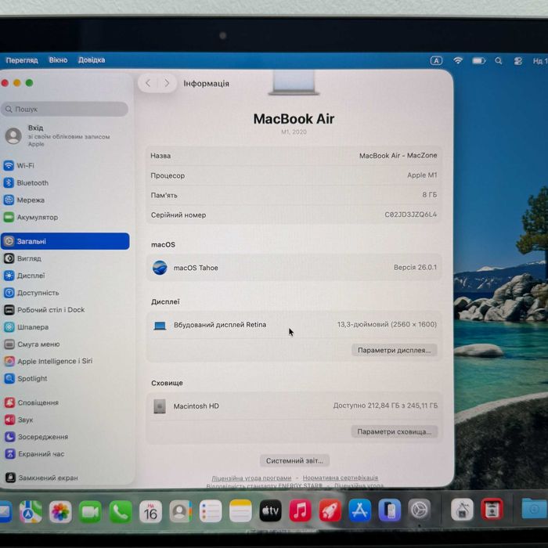Click the Назва computer name row
This screenshot has height=548, width=548.
(x=294, y=156)
